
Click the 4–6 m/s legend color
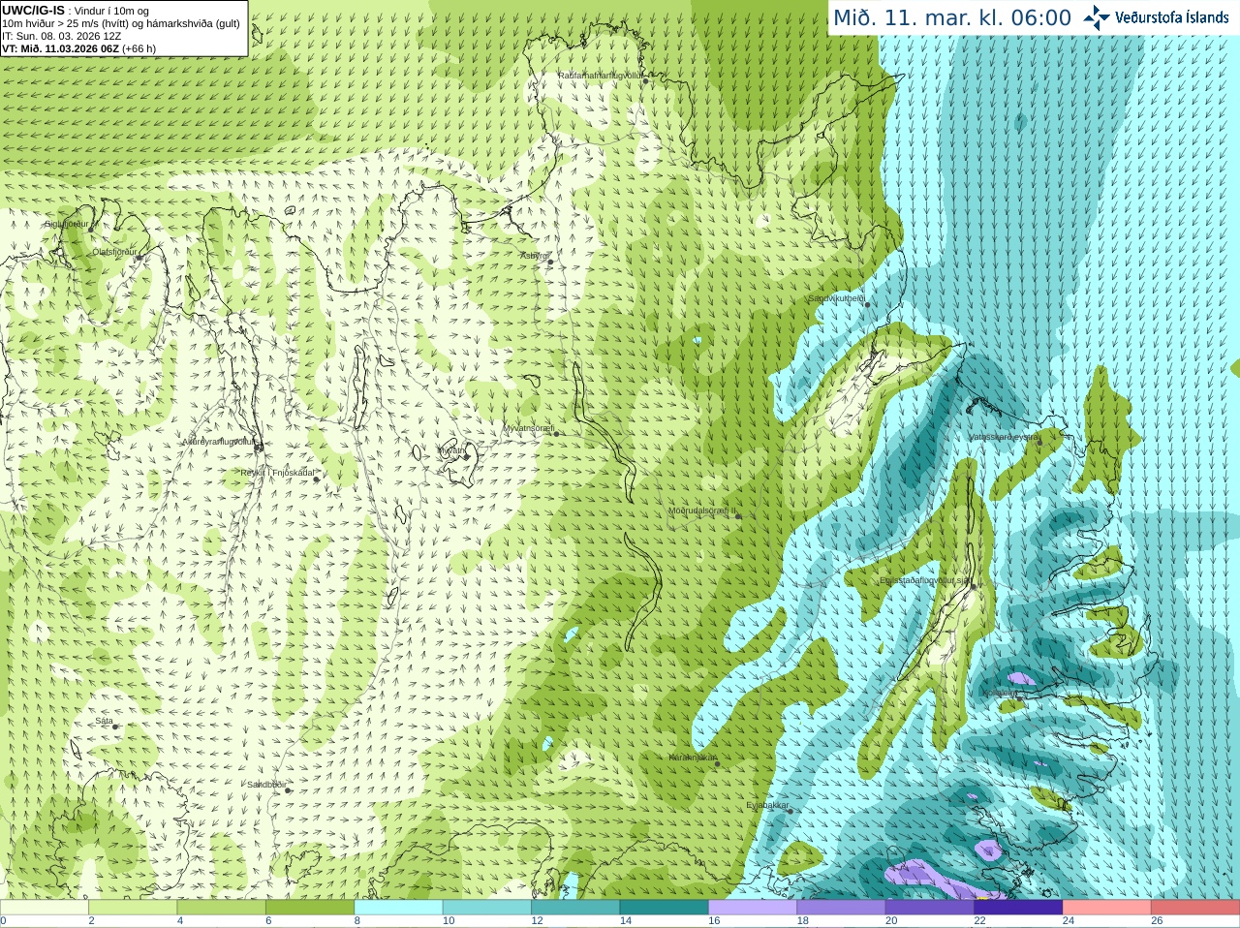pos(221,908)
